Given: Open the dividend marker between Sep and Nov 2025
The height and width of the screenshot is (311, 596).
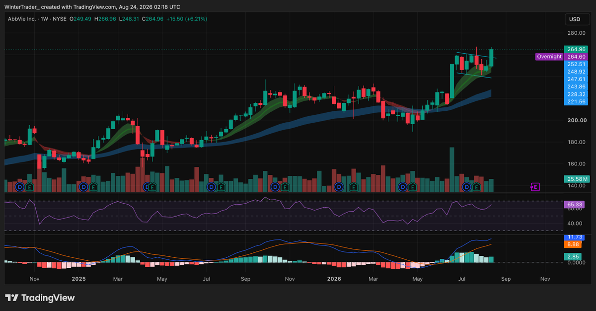Looking at the screenshot, I should (275, 187).
